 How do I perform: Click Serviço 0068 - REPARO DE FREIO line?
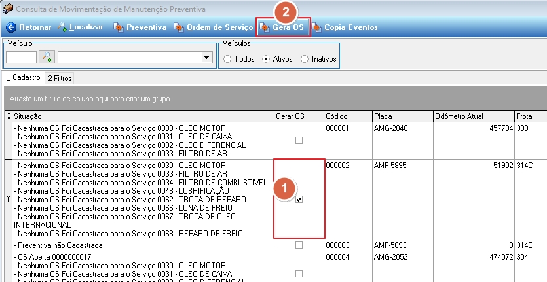(x=128, y=234)
